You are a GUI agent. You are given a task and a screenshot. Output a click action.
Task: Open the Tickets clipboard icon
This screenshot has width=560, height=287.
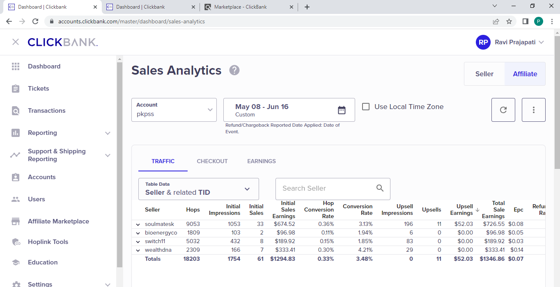coord(16,89)
